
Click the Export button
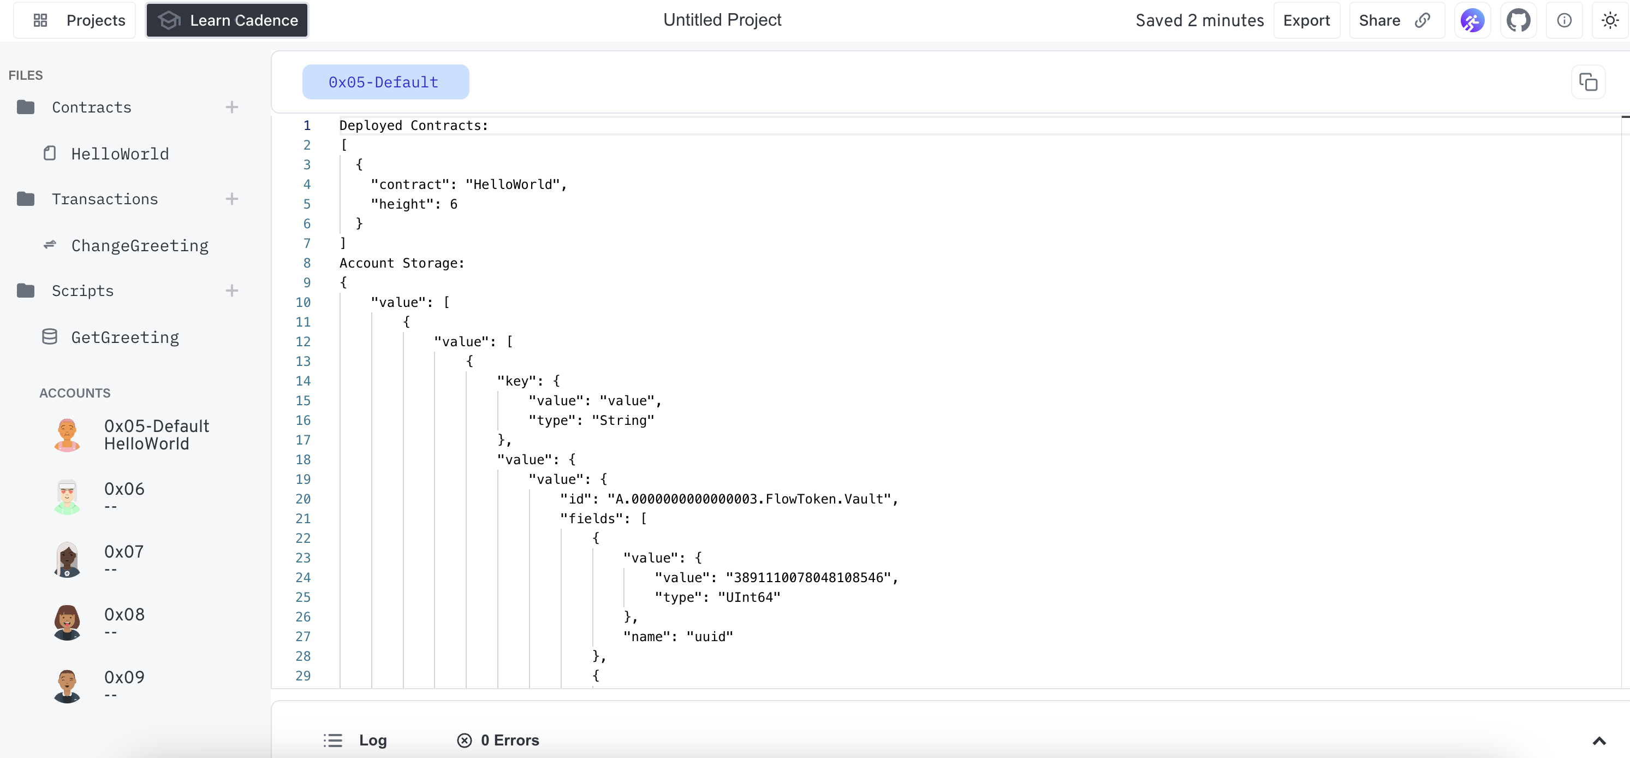(1306, 20)
